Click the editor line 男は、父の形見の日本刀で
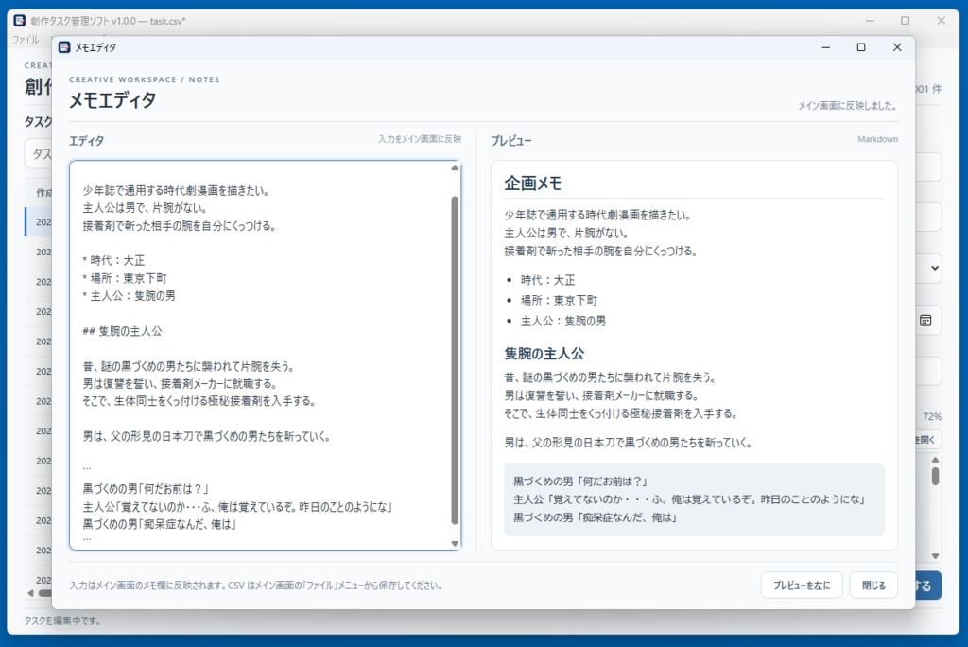968x647 pixels. [x=207, y=436]
